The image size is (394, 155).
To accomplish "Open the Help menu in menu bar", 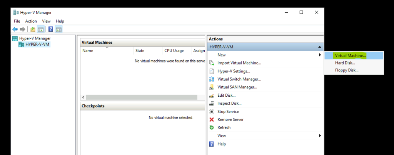I will 60,21.
